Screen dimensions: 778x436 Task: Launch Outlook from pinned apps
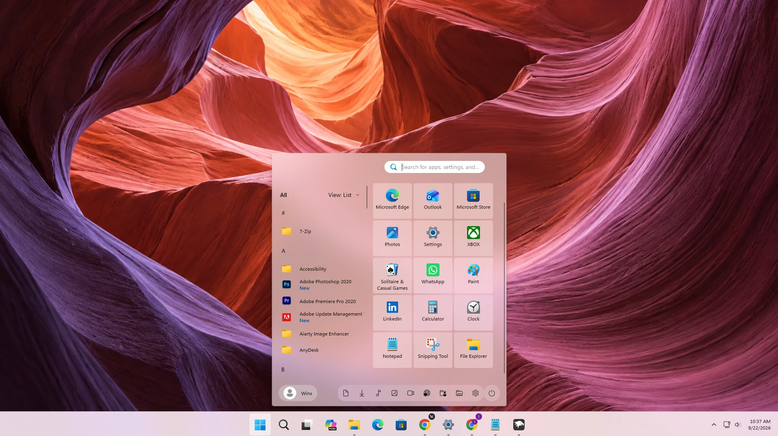[433, 201]
